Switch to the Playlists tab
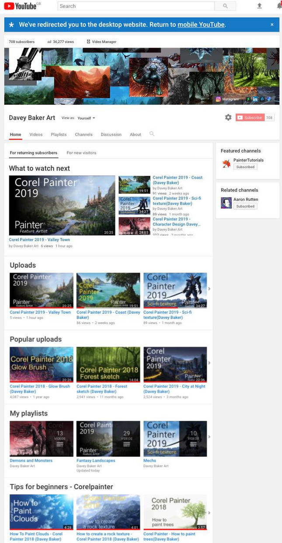 (59, 135)
